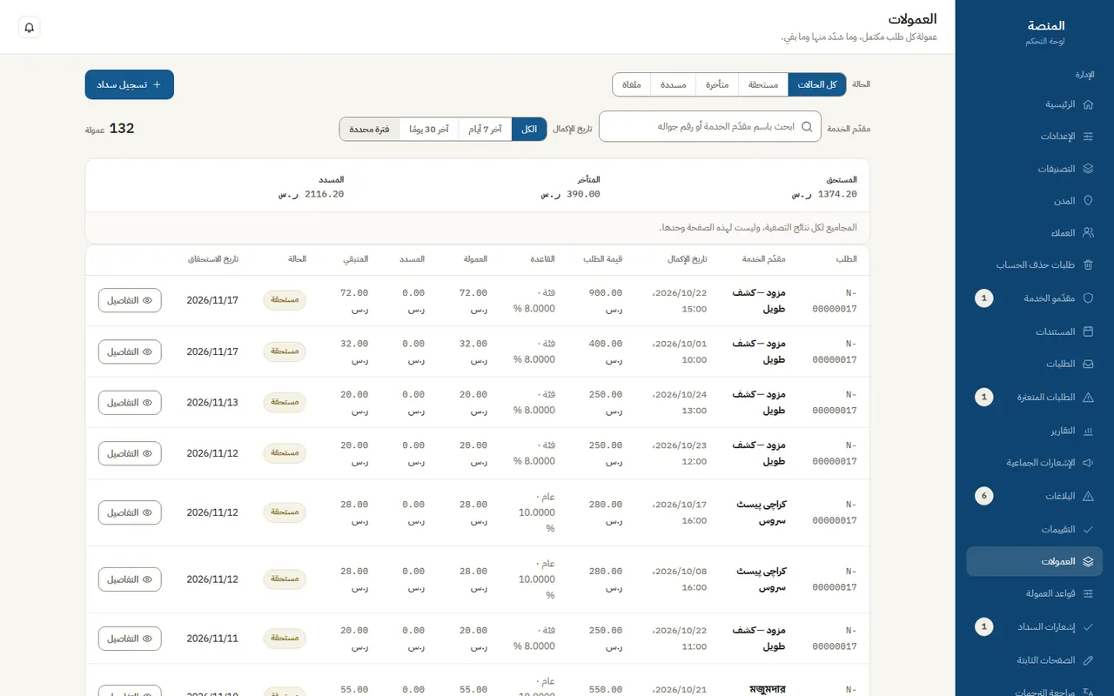Click the map pin icon beside المدن
Image resolution: width=1114 pixels, height=696 pixels.
coord(1088,201)
